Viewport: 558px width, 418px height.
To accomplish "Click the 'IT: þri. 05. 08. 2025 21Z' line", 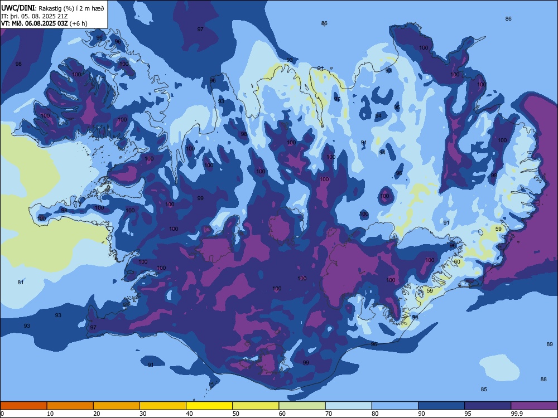I will [35, 16].
